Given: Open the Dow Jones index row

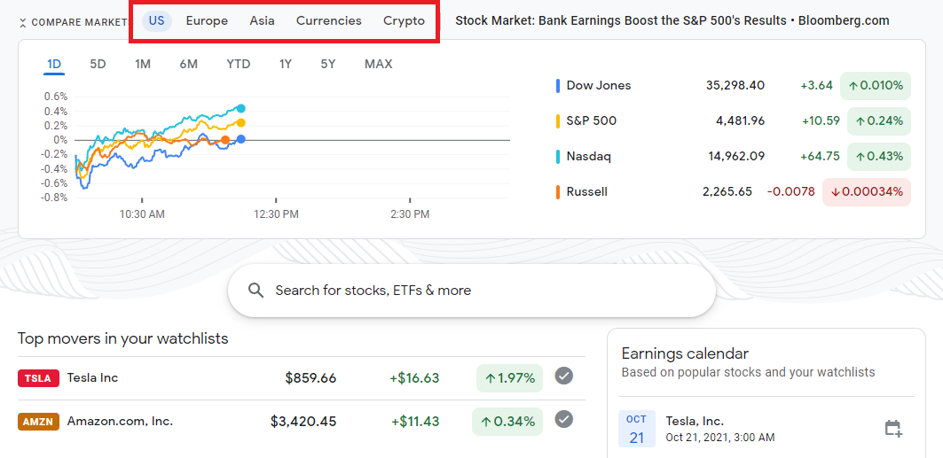Looking at the screenshot, I should pyautogui.click(x=733, y=86).
